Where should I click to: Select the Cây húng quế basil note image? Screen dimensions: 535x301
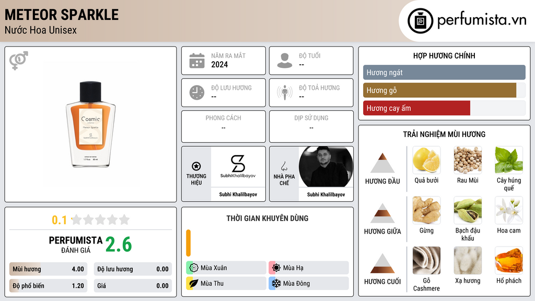click(509, 160)
